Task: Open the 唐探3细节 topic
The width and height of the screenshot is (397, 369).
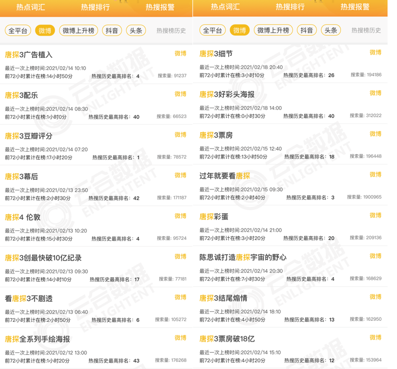Action: [216, 54]
